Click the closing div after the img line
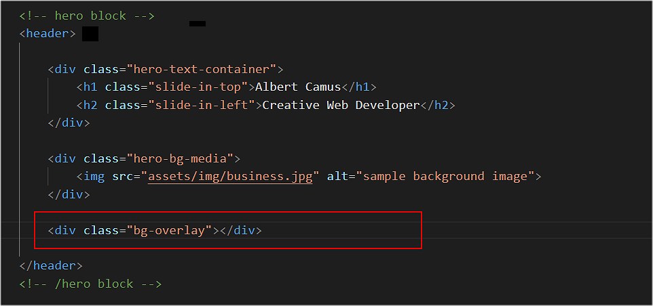Viewport: 653px width, 306px height. click(69, 194)
